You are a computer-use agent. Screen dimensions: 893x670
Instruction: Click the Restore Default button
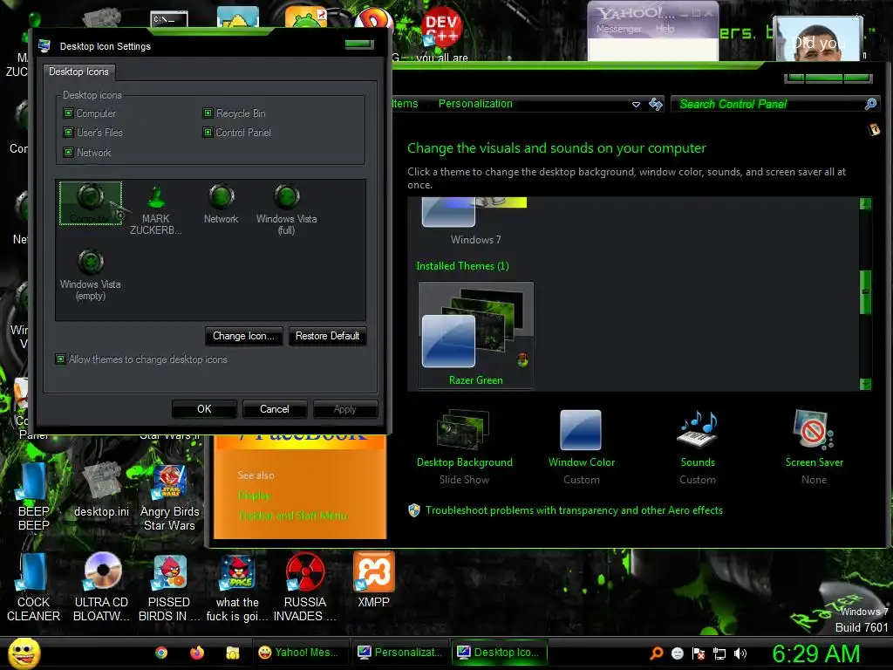click(x=328, y=336)
